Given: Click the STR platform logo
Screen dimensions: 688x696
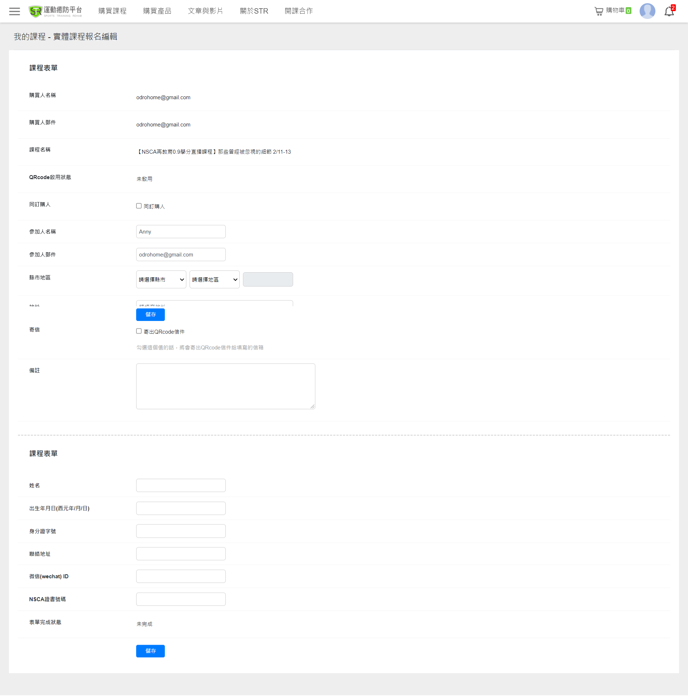Looking at the screenshot, I should tap(55, 11).
